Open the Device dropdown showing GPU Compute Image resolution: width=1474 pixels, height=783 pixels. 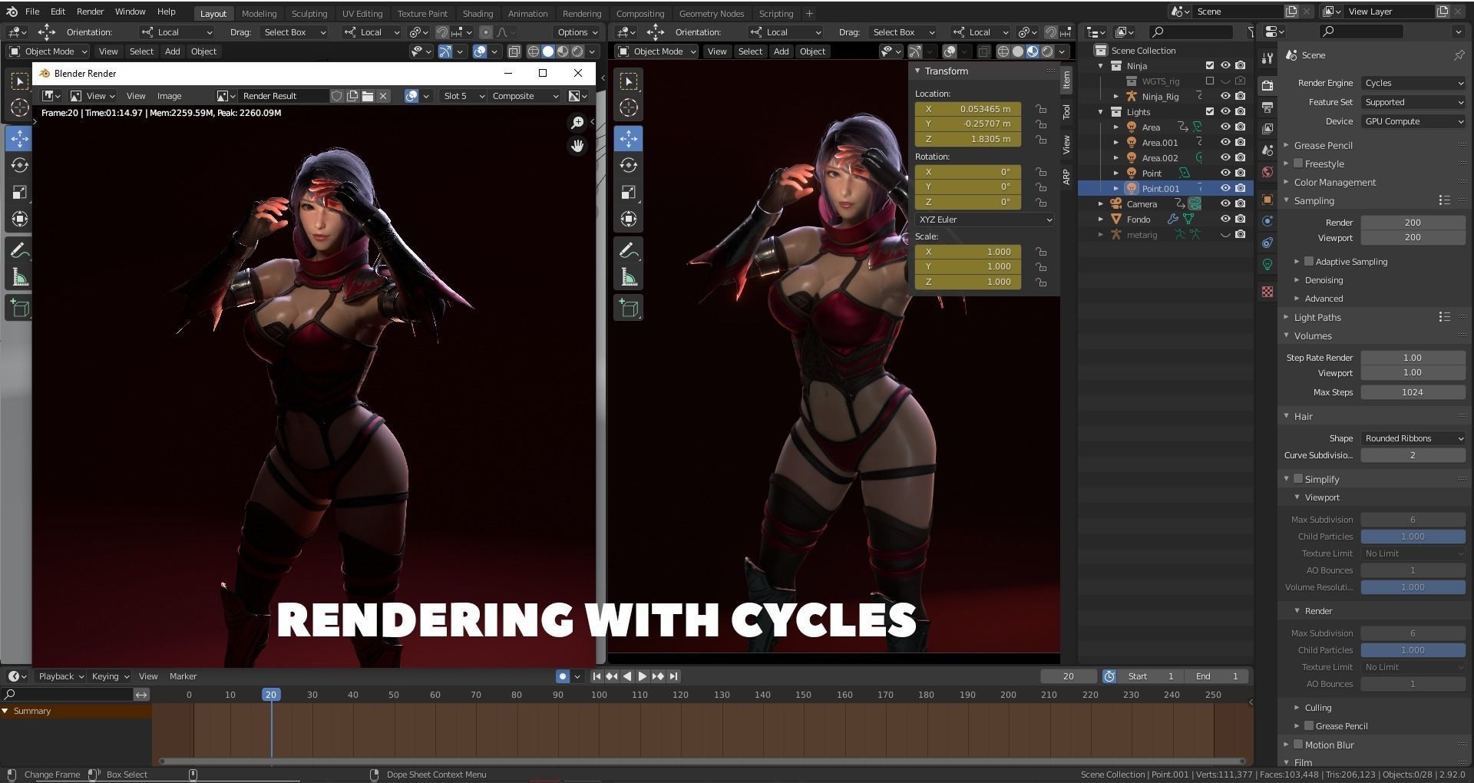1413,121
